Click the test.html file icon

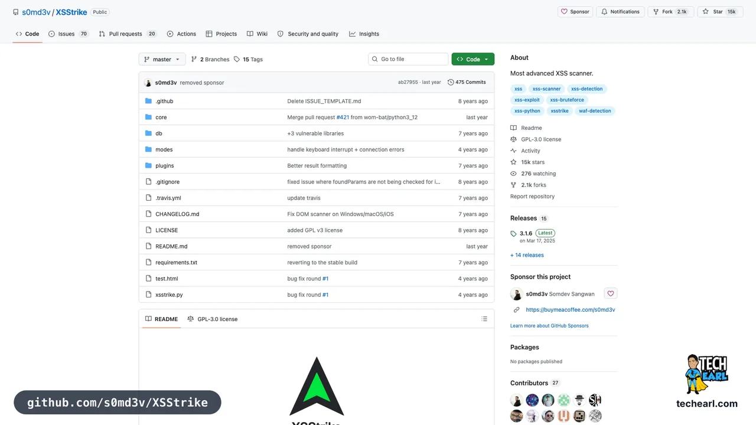(149, 279)
